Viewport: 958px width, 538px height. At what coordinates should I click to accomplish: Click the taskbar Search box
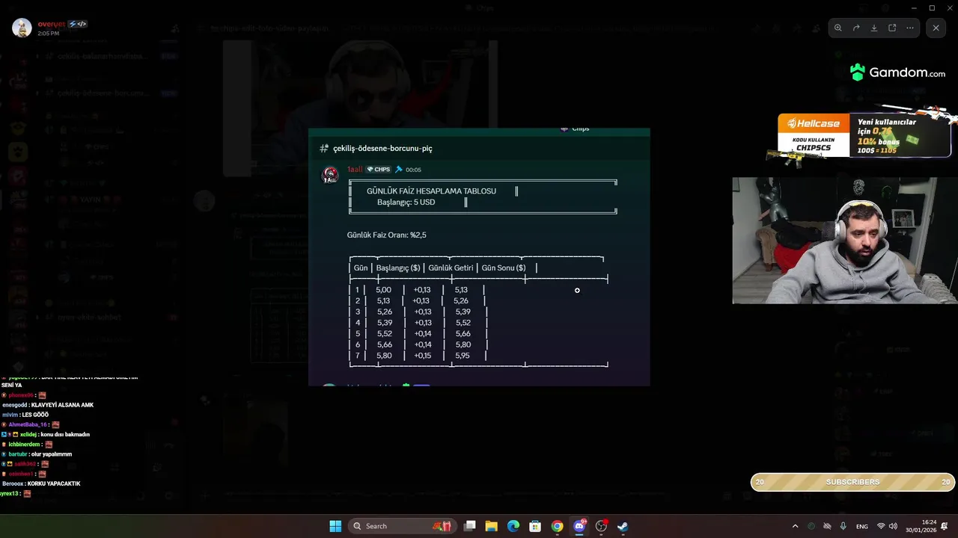pos(403,526)
